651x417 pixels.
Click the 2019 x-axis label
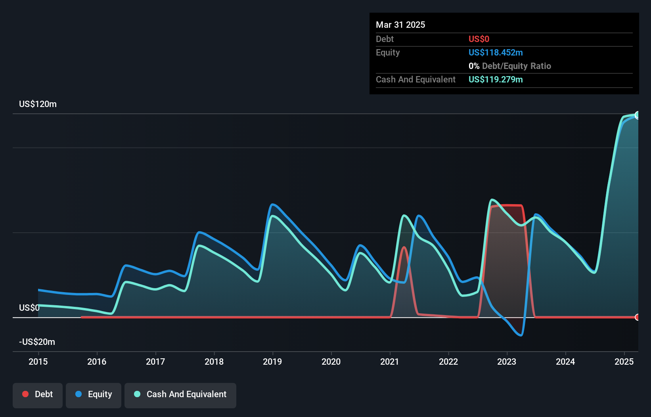pyautogui.click(x=272, y=362)
